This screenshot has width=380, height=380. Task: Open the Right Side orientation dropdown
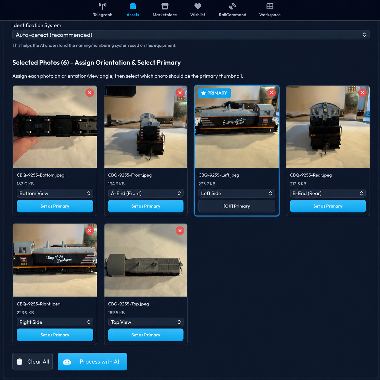(x=55, y=322)
